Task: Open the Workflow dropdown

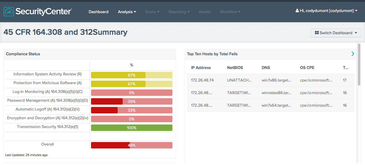Action: point(230,12)
